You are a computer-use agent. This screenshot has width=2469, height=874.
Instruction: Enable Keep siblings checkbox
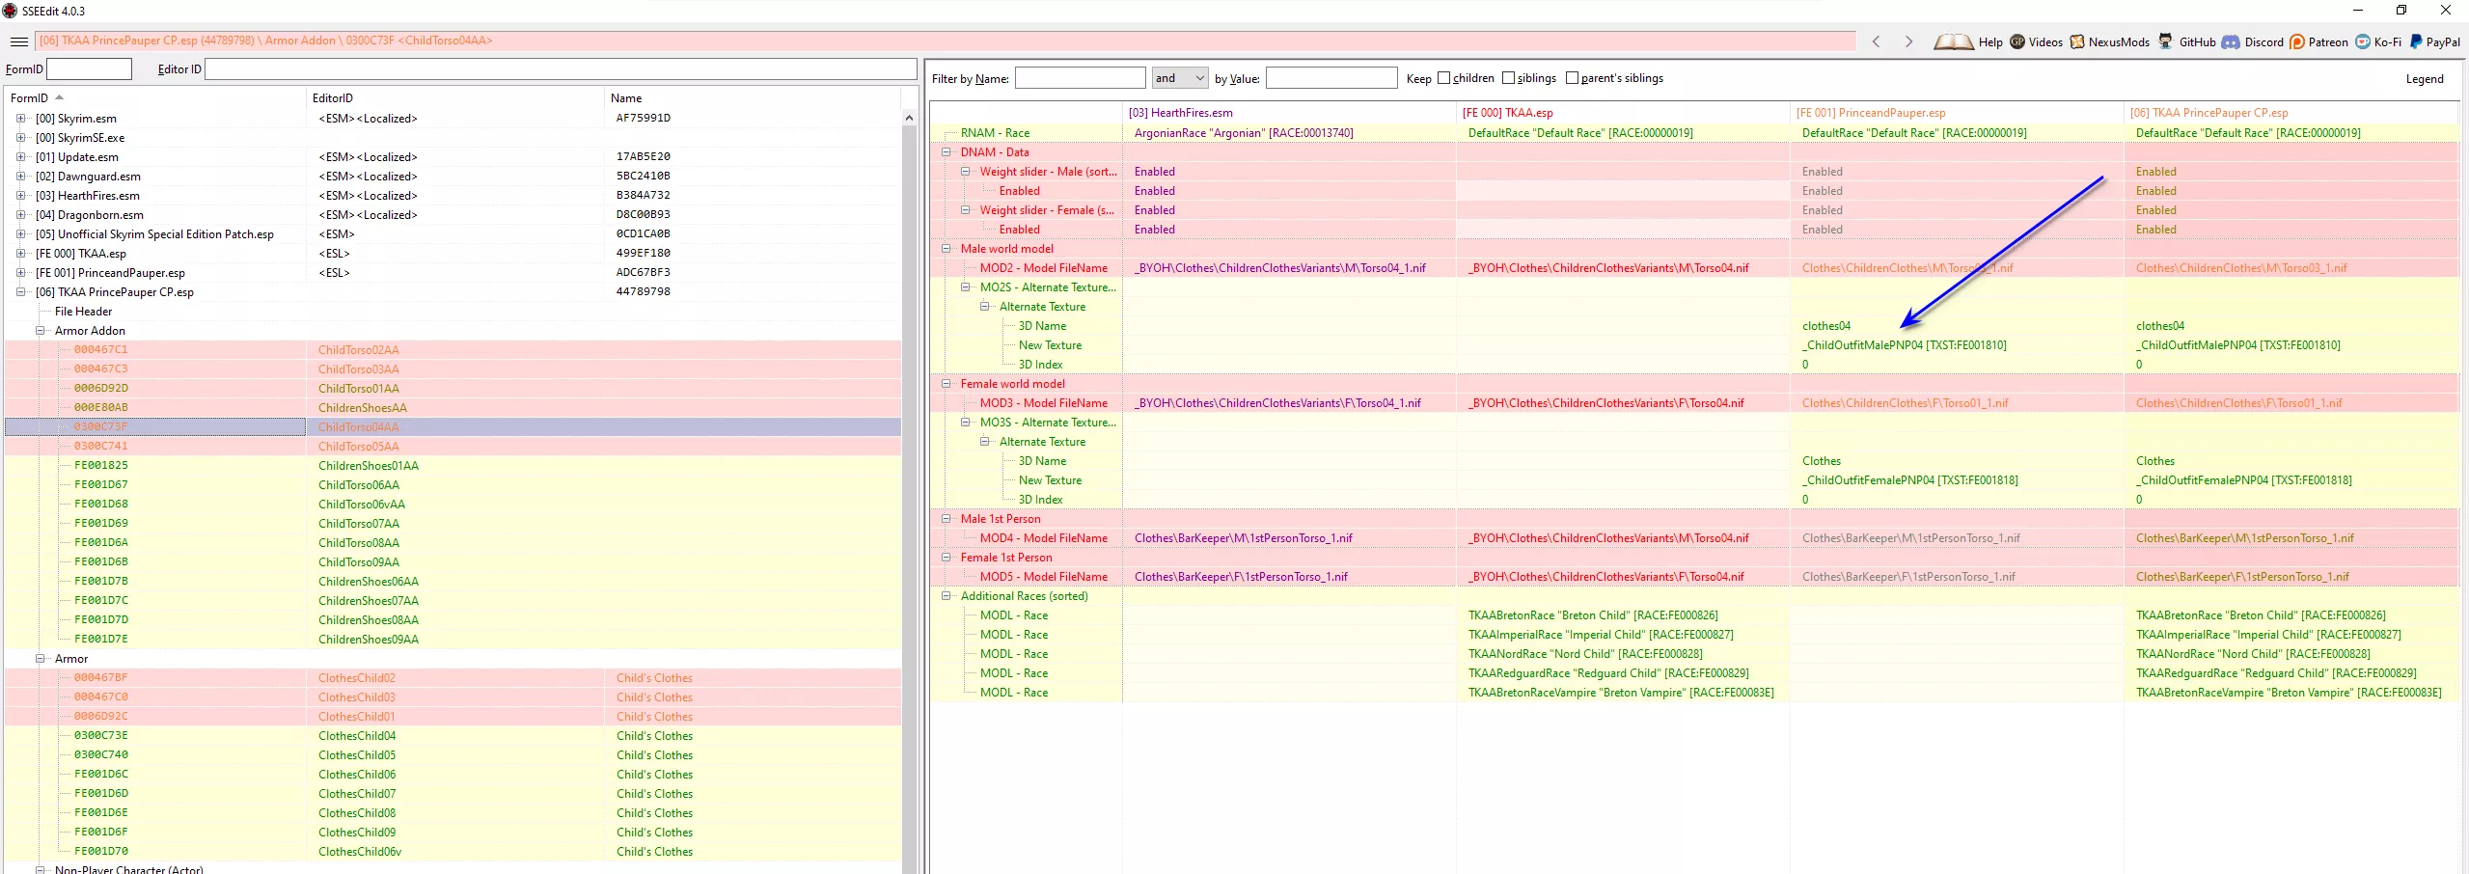coord(1509,78)
